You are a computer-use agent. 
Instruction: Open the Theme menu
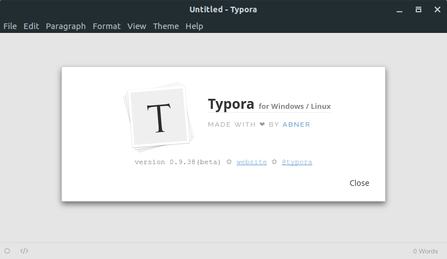click(166, 26)
